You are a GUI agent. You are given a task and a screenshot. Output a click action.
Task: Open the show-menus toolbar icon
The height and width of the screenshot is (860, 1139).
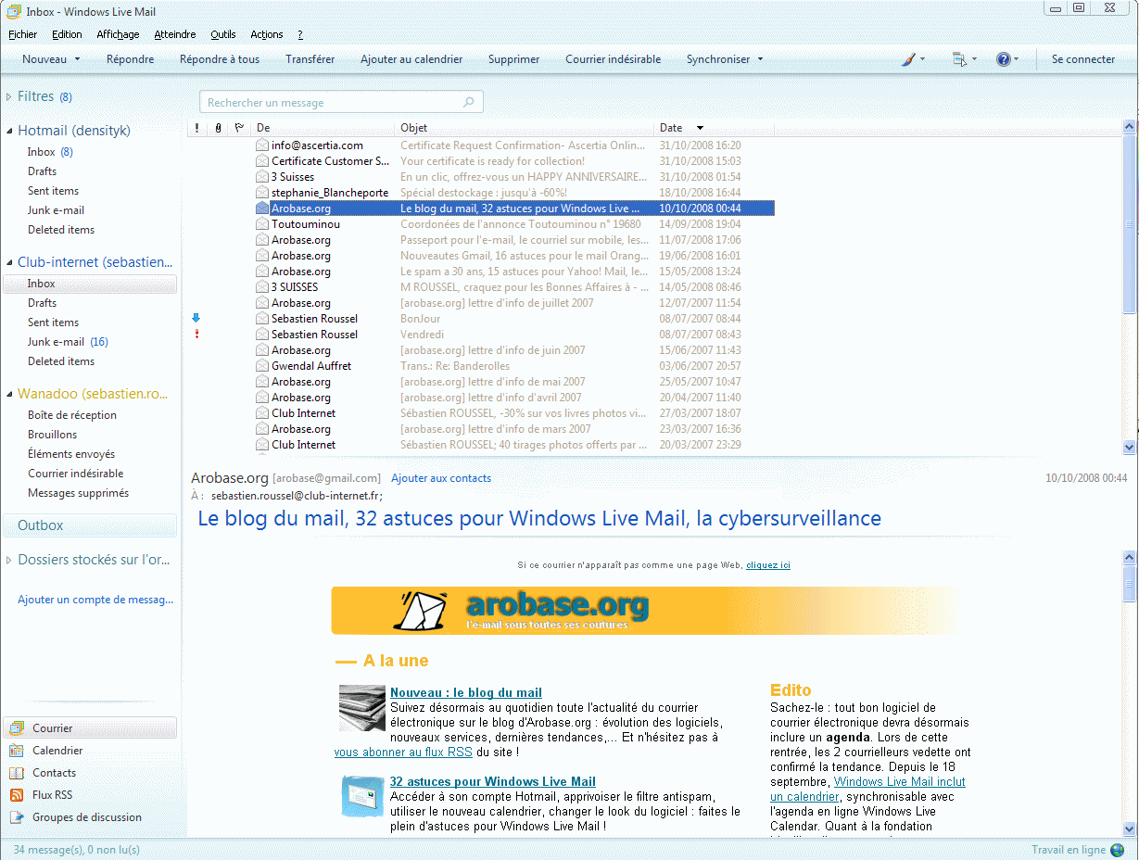pyautogui.click(x=960, y=59)
